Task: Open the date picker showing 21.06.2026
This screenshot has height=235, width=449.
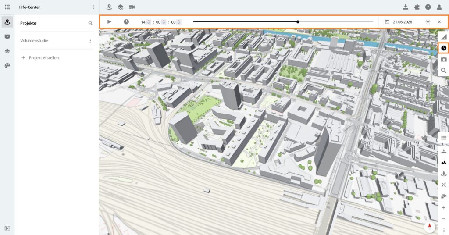Action: click(399, 21)
